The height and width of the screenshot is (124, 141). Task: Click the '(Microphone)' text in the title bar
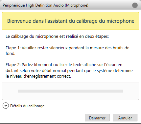click(x=77, y=5)
